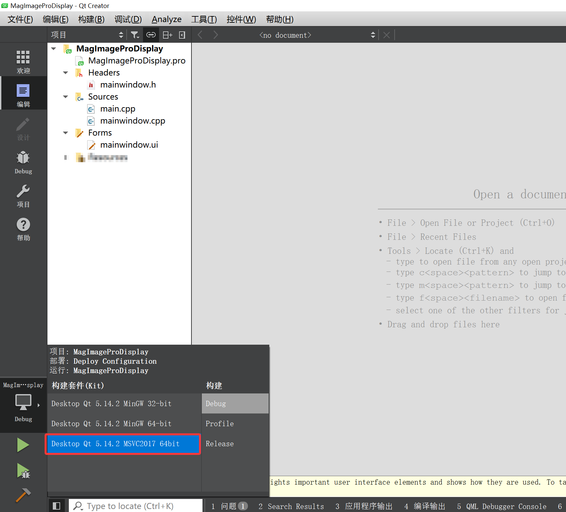Choose Desktop Qt 5.14.2 MinGW 32-bit kit
The width and height of the screenshot is (566, 512).
click(x=124, y=403)
